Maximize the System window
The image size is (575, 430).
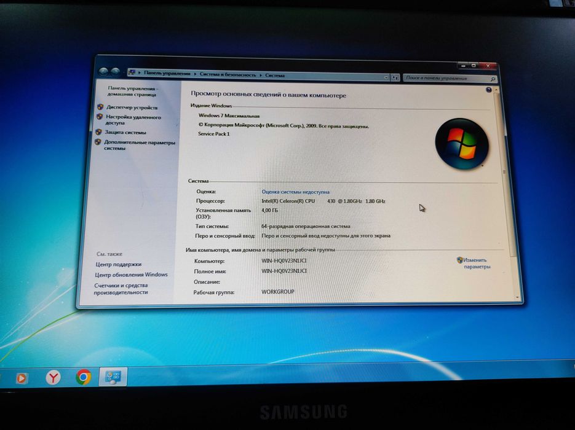pyautogui.click(x=474, y=66)
